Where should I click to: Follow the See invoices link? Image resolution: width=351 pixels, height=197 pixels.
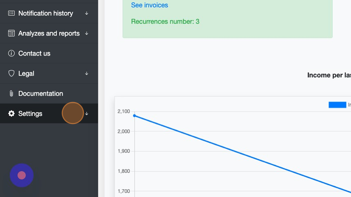(149, 5)
